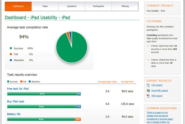This screenshot has height=124, width=185.
Task: Click the Abandon swatch in task results legend
Action: coord(30,81)
